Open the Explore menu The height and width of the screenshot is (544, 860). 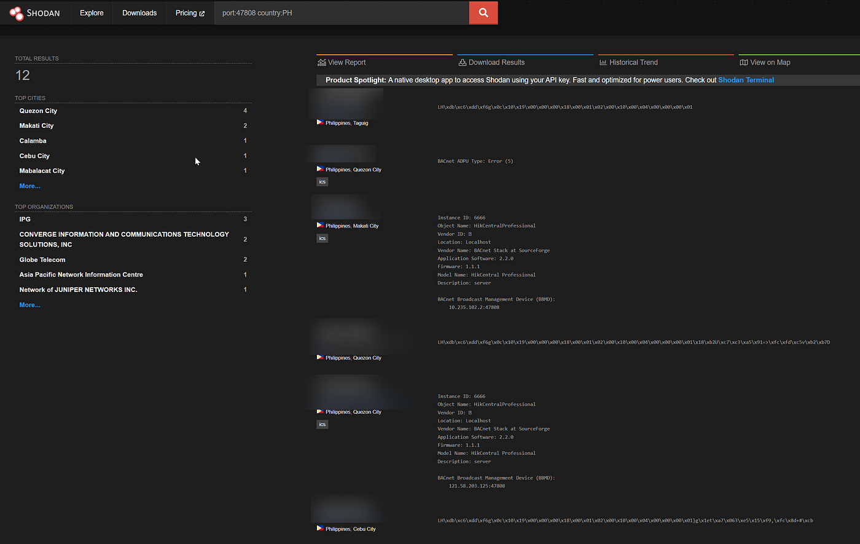tap(92, 13)
